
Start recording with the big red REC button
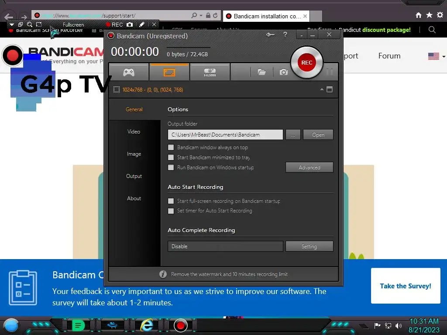coord(307,62)
